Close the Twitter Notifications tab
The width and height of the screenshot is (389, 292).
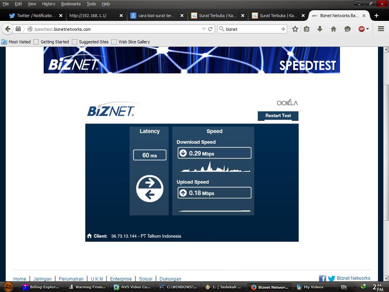[x=61, y=16]
